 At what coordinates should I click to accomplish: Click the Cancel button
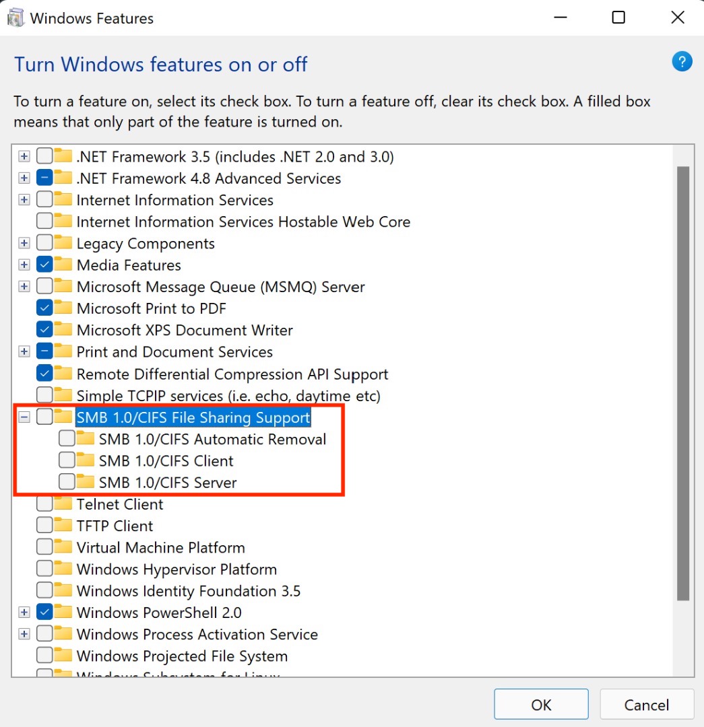(x=646, y=705)
